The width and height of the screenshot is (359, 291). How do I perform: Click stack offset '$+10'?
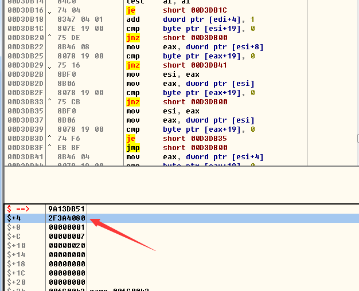coord(16,246)
